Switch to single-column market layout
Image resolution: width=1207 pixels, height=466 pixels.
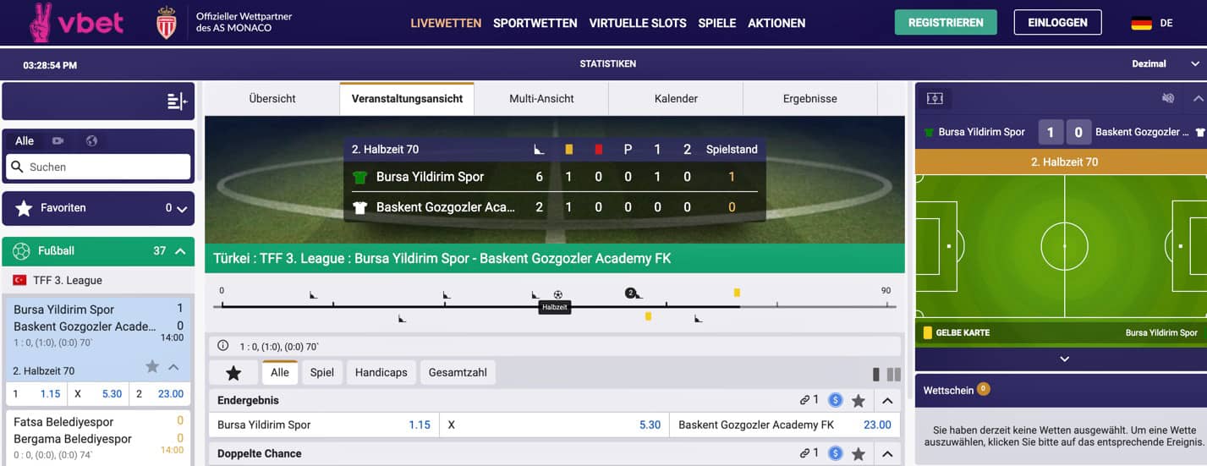coord(876,375)
